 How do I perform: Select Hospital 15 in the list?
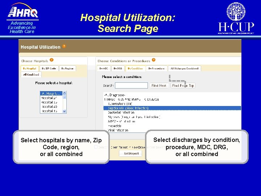tap(51, 111)
